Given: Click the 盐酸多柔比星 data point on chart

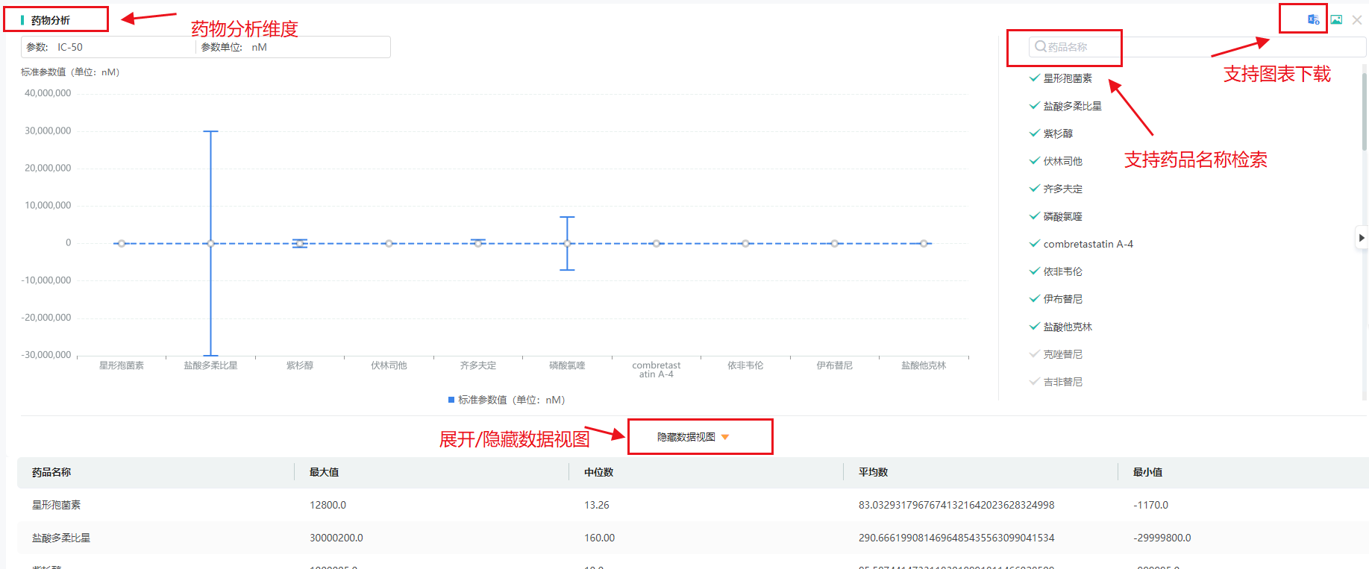Looking at the screenshot, I should click(x=210, y=243).
